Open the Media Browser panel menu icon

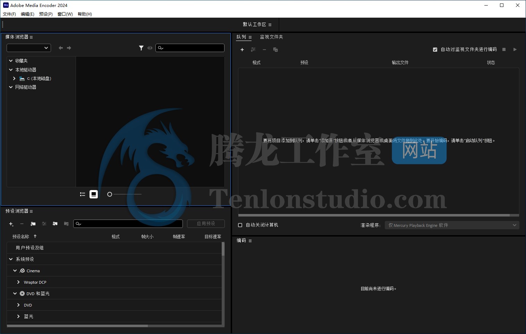click(x=31, y=37)
